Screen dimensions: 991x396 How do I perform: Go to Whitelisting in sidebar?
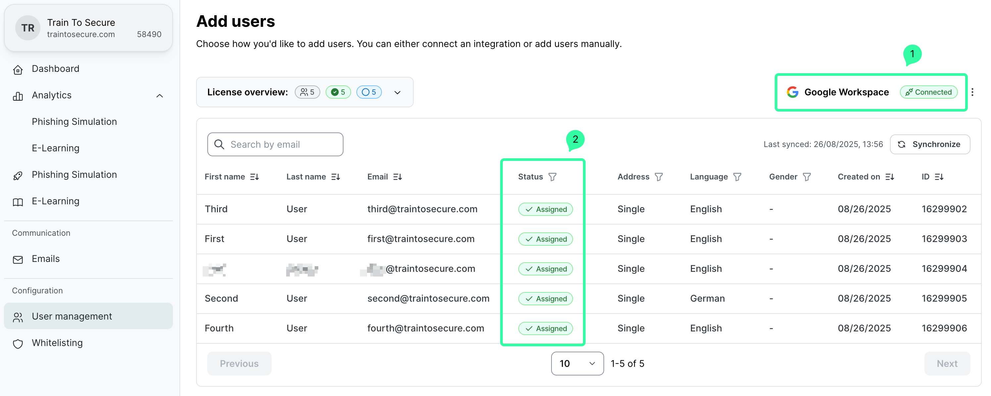pos(57,343)
